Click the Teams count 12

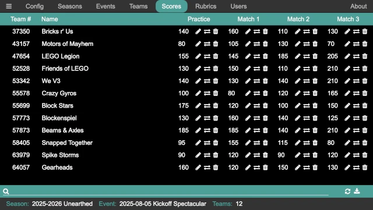pos(239,204)
